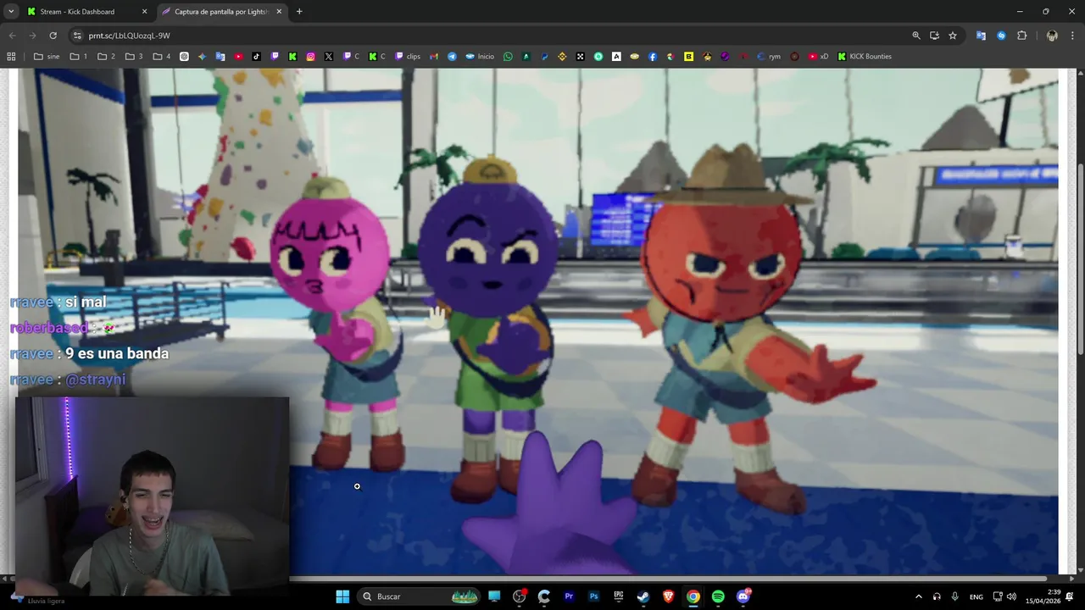Click the browser back arrow
1085x610 pixels.
pyautogui.click(x=12, y=36)
